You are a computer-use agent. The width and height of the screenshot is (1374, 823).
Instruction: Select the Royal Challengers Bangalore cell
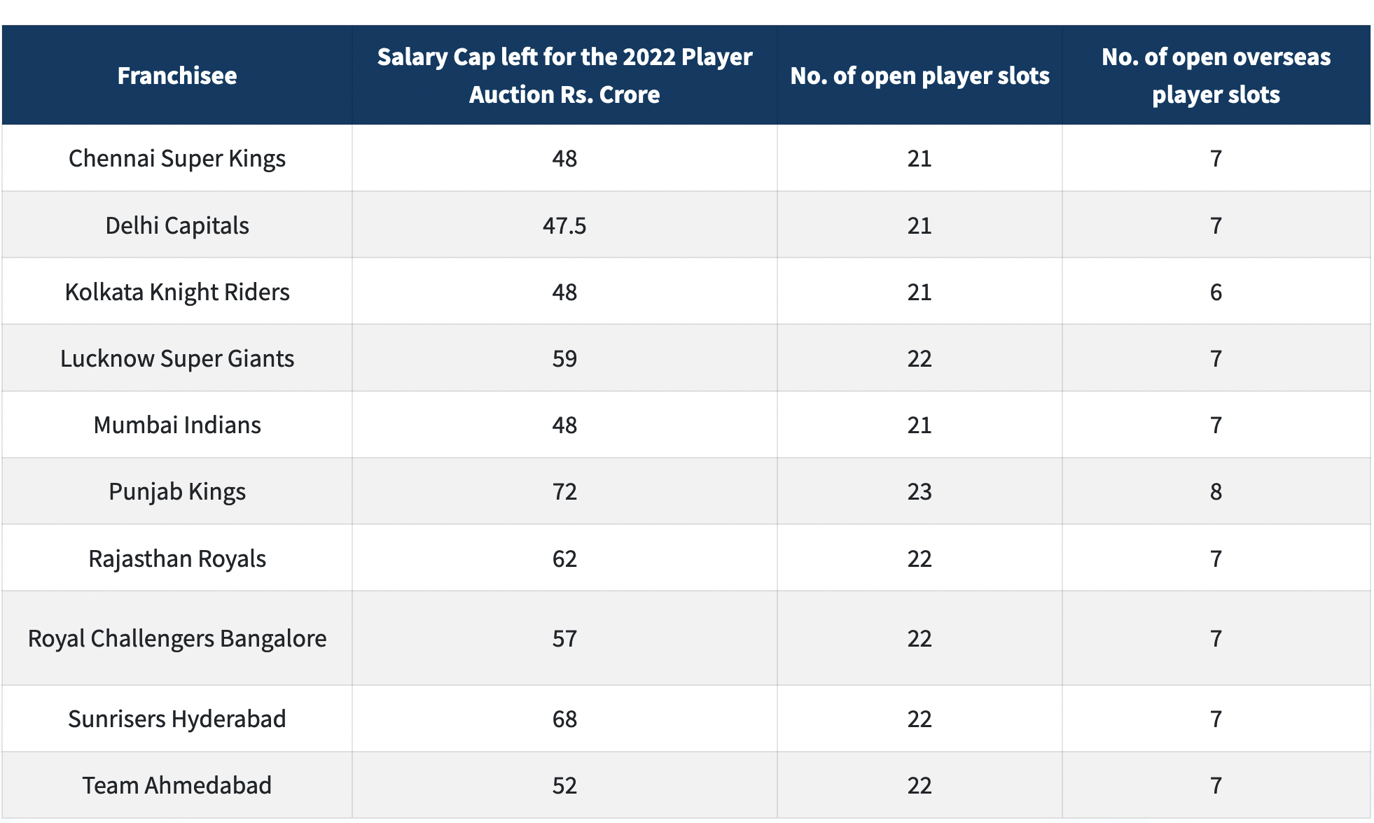(x=176, y=638)
